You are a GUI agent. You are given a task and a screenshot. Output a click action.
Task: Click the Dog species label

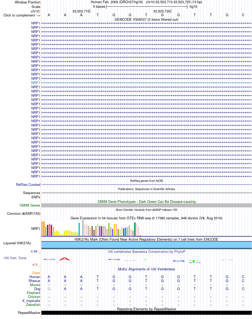point(37,289)
